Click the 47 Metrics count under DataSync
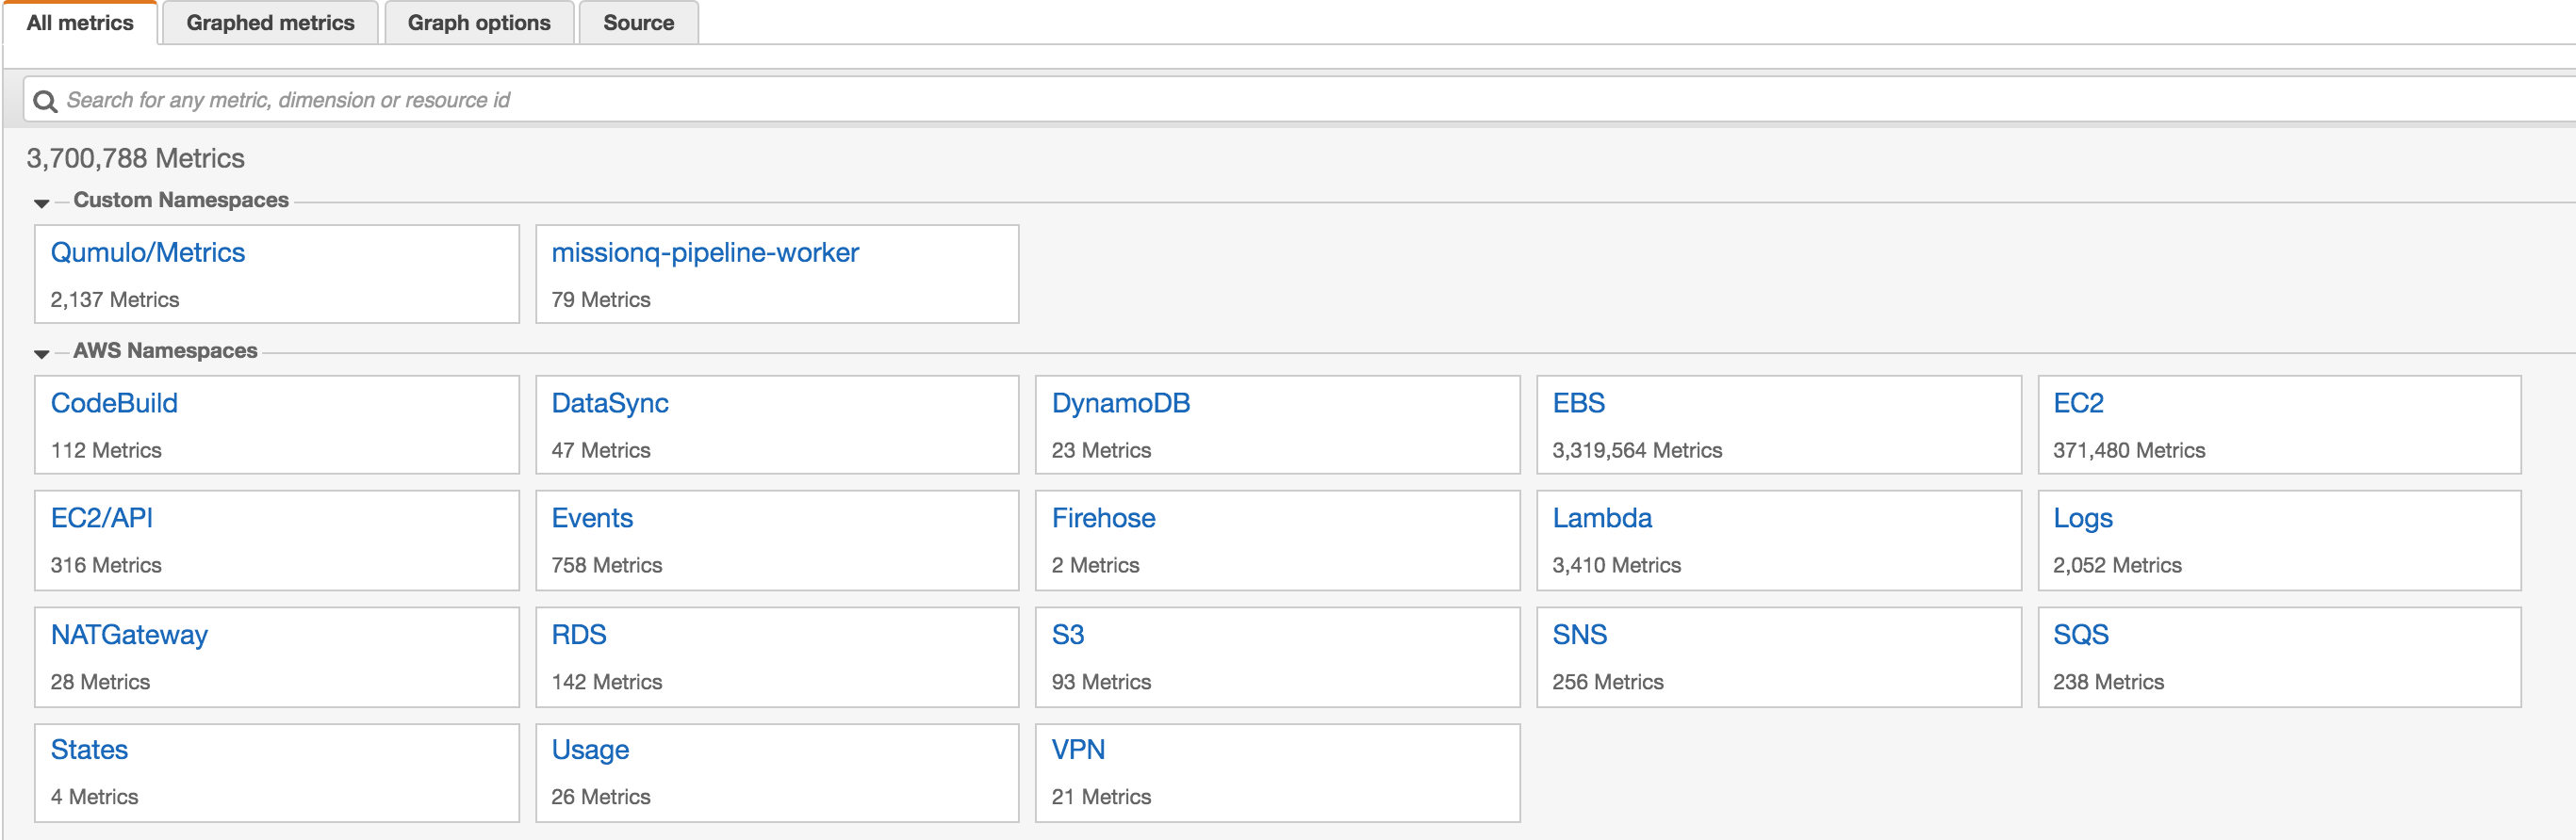This screenshot has height=840, width=2576. tap(600, 450)
